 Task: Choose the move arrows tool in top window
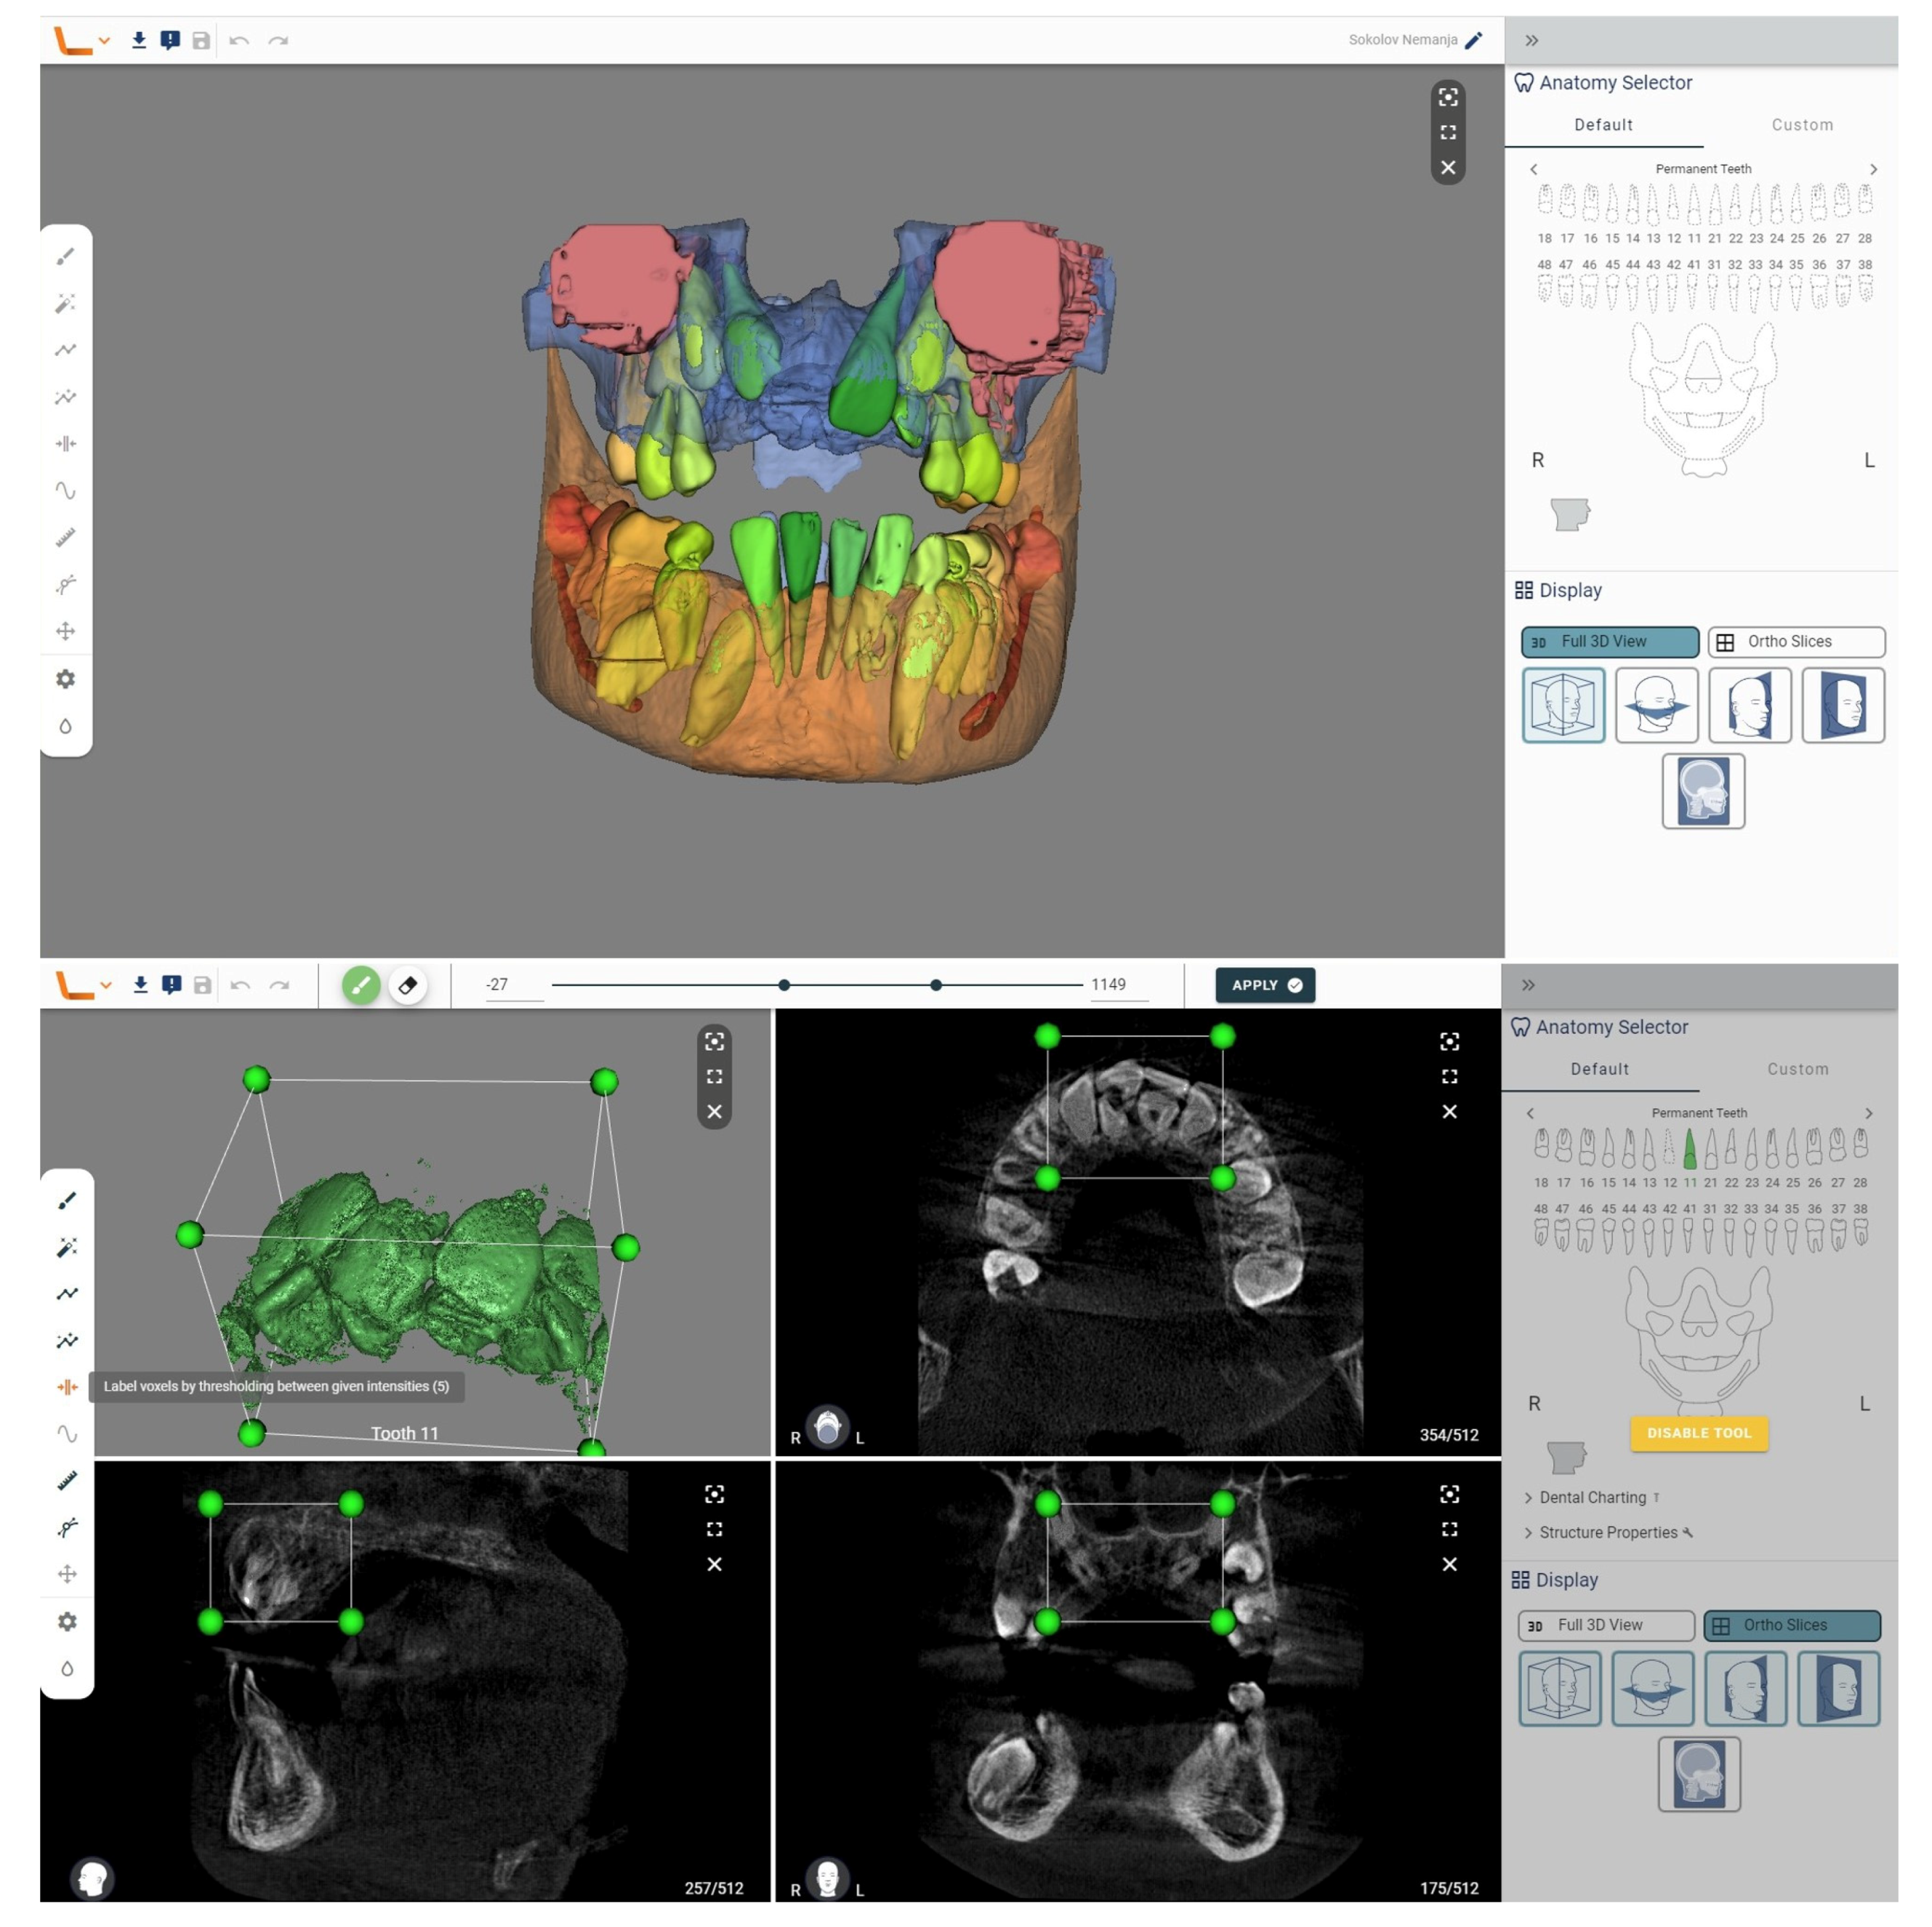(x=66, y=631)
